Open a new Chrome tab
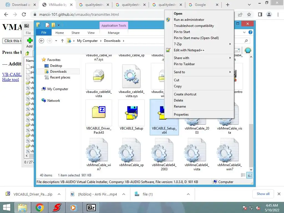 click(x=228, y=5)
